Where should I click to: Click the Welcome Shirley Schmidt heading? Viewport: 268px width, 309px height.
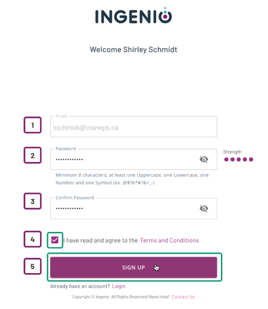(x=134, y=49)
